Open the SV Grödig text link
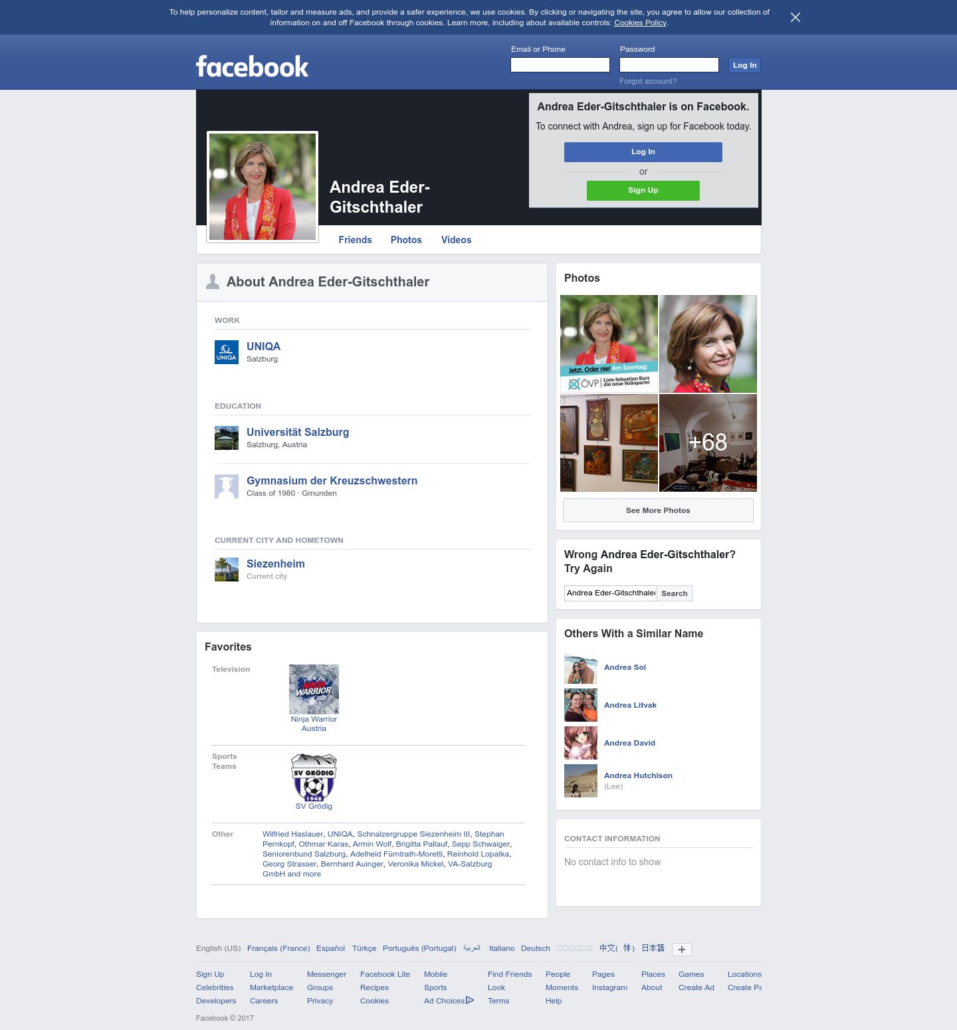Screen dimensions: 957x1030 [314, 806]
